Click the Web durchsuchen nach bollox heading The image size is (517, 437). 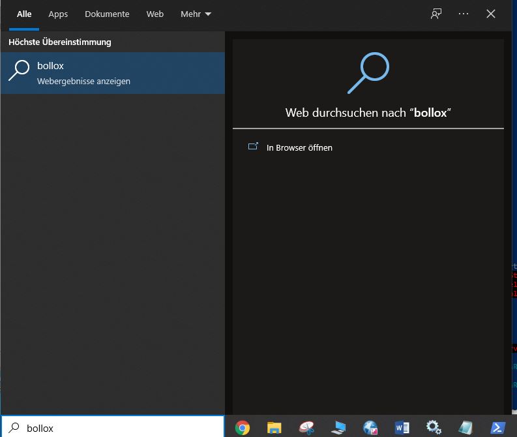pyautogui.click(x=368, y=113)
